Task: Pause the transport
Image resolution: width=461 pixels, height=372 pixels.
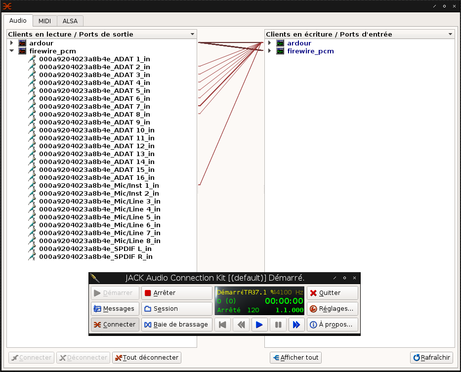Action: (278, 325)
